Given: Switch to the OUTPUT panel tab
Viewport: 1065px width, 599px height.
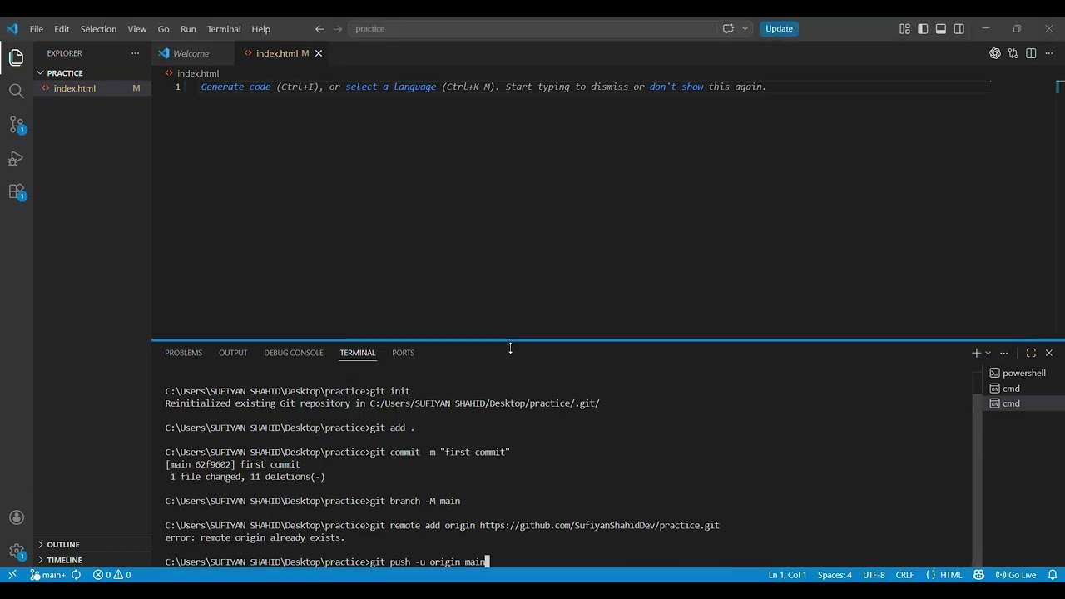Looking at the screenshot, I should coord(233,353).
